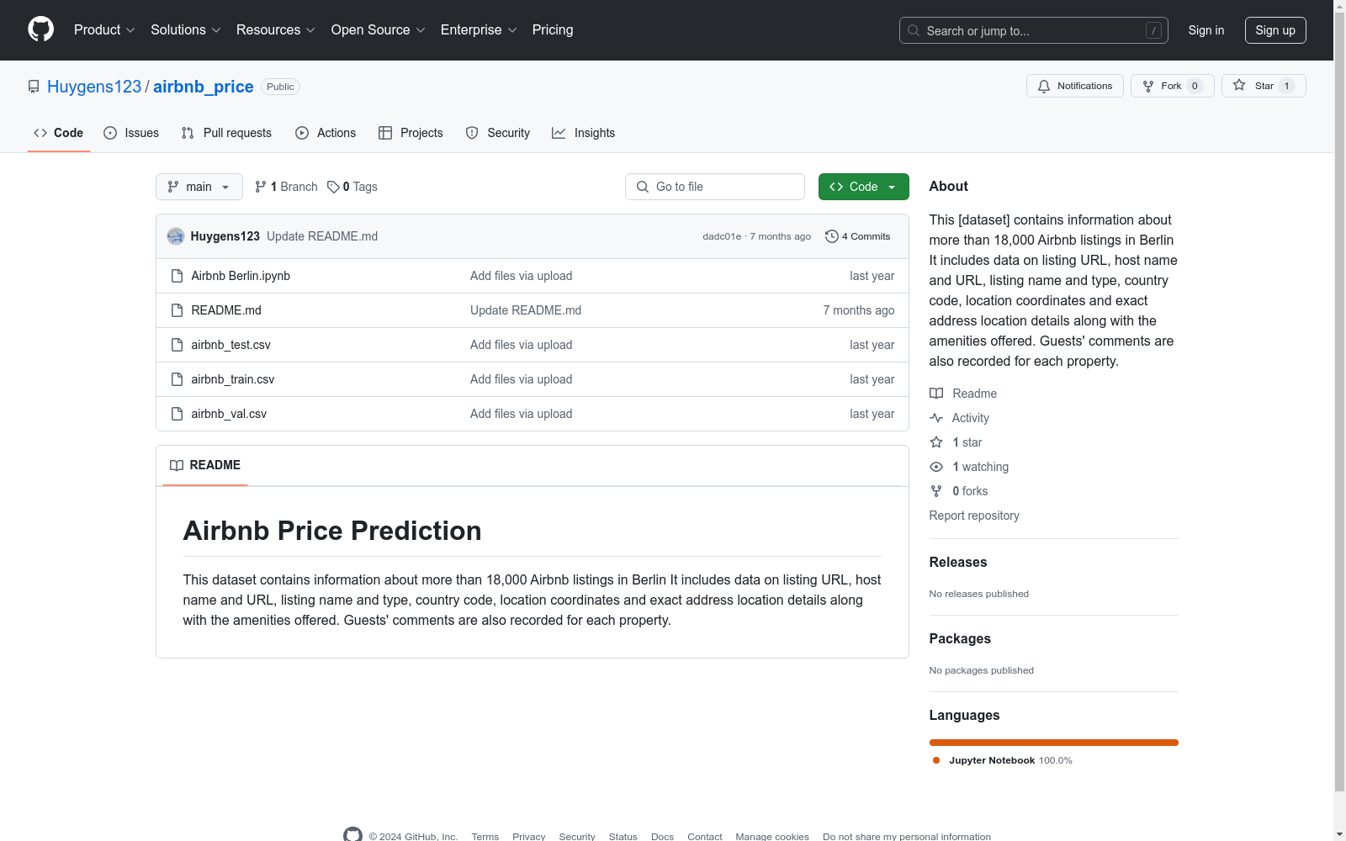
Task: Click the star icon next to 1 star
Action: (936, 442)
